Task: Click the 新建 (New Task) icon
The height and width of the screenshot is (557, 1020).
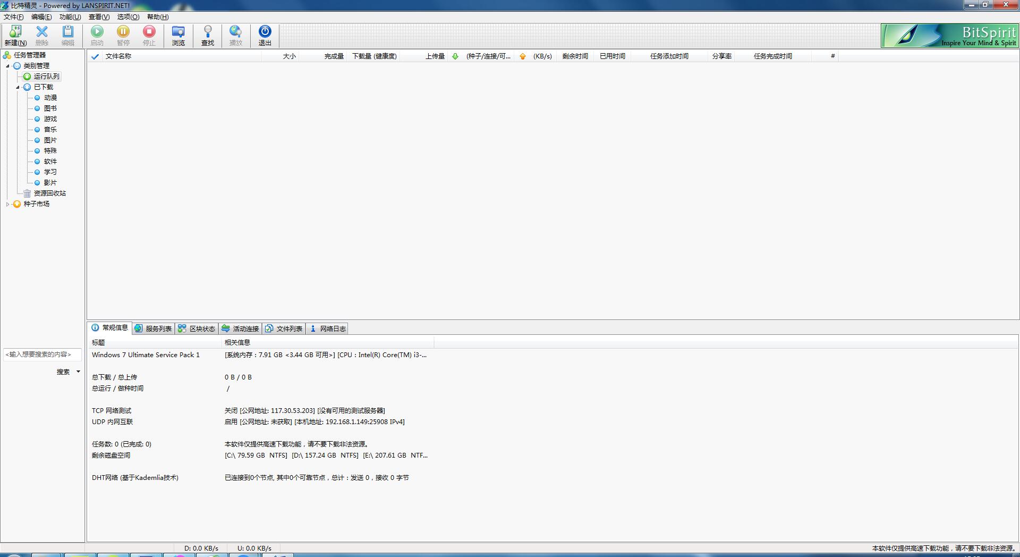Action: click(x=15, y=35)
